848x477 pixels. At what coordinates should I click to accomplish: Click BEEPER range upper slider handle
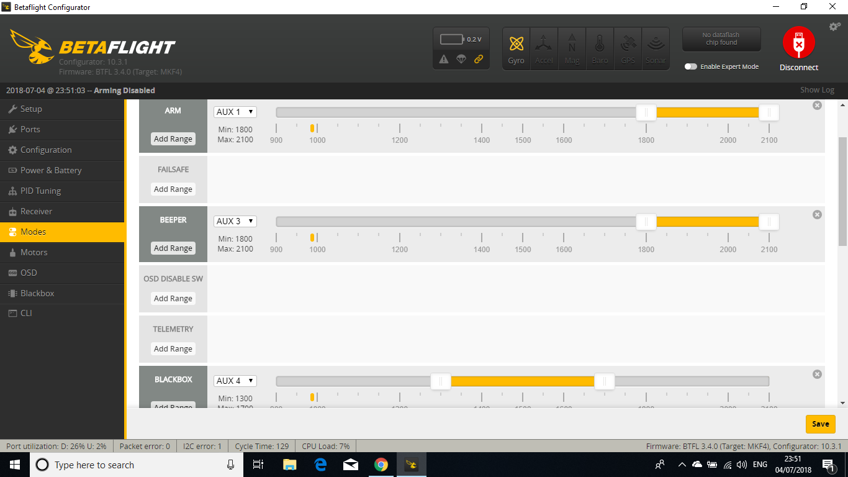tap(769, 222)
